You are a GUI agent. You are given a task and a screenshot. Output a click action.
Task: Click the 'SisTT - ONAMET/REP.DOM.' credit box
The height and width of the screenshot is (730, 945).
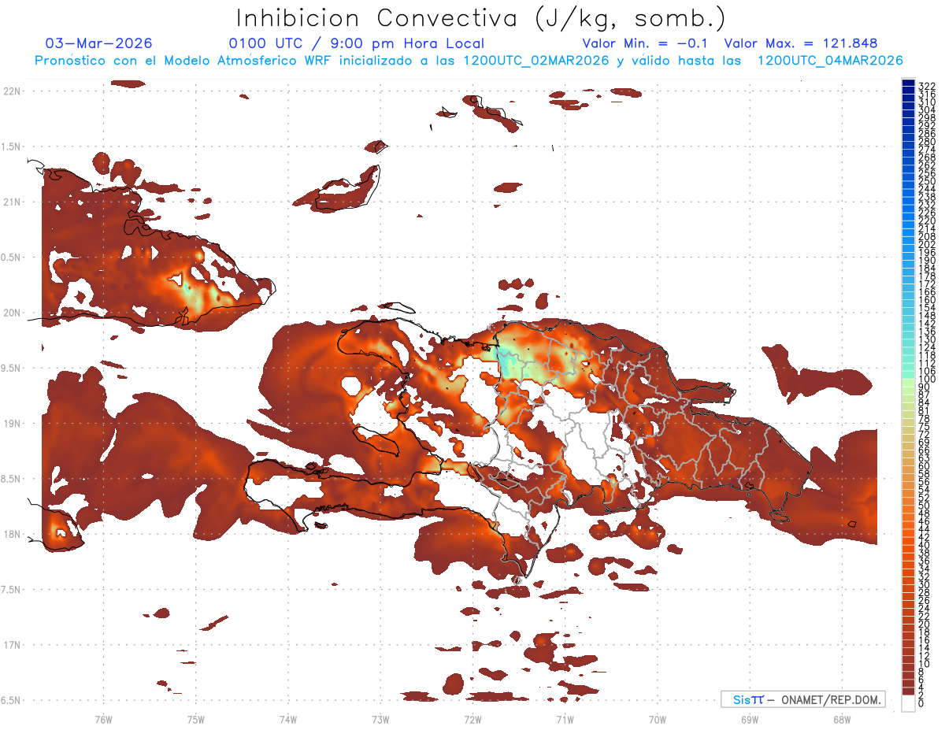click(803, 699)
